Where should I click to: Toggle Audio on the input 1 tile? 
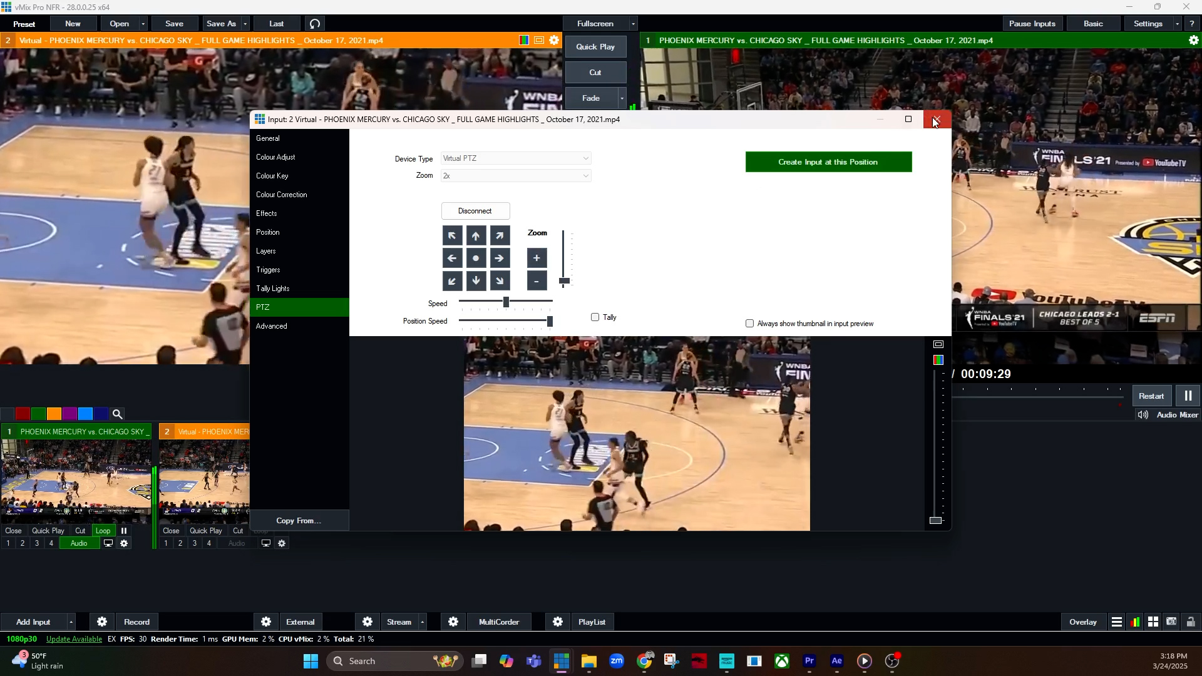[x=79, y=543]
